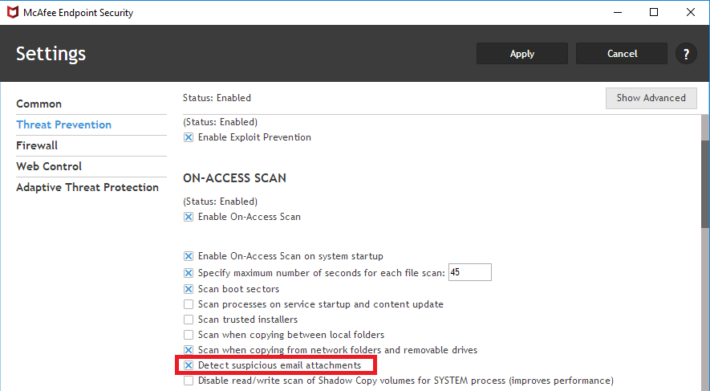Click the Cancel button
The image size is (710, 391).
(622, 54)
